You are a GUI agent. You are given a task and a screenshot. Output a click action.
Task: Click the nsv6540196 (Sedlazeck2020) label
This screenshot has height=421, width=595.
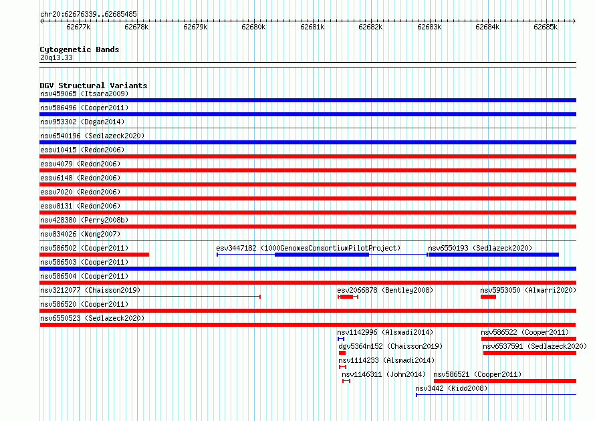92,136
